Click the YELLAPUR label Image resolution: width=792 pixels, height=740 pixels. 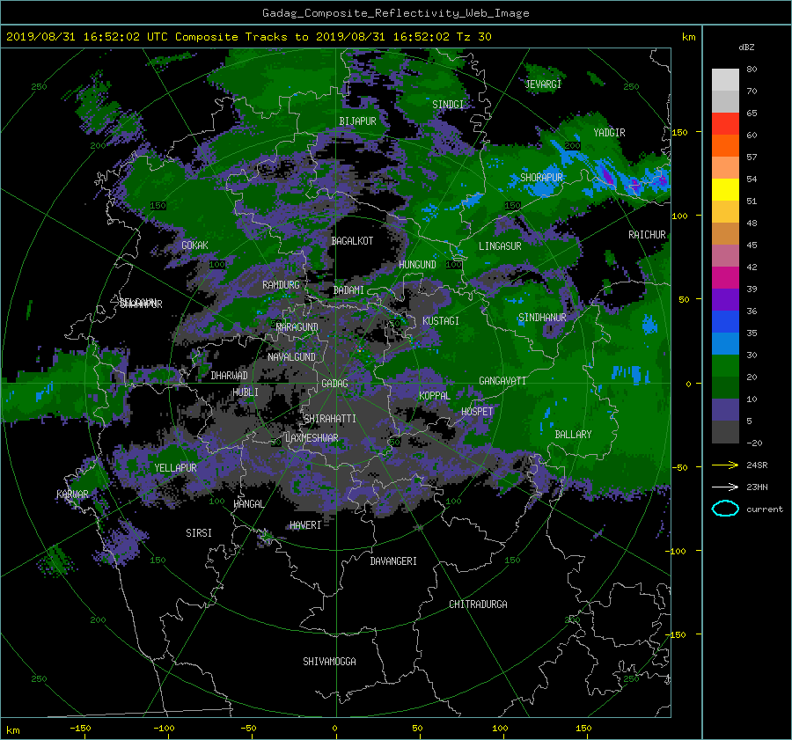click(175, 468)
